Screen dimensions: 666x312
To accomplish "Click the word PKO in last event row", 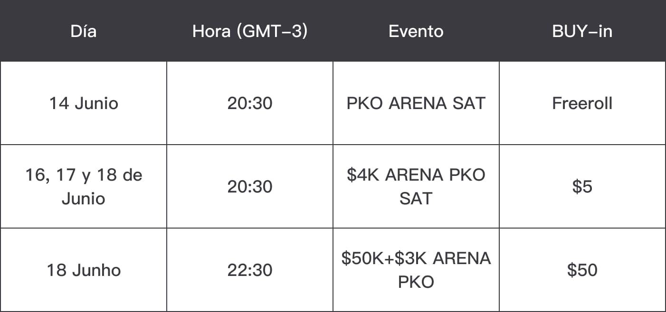I will 416,282.
